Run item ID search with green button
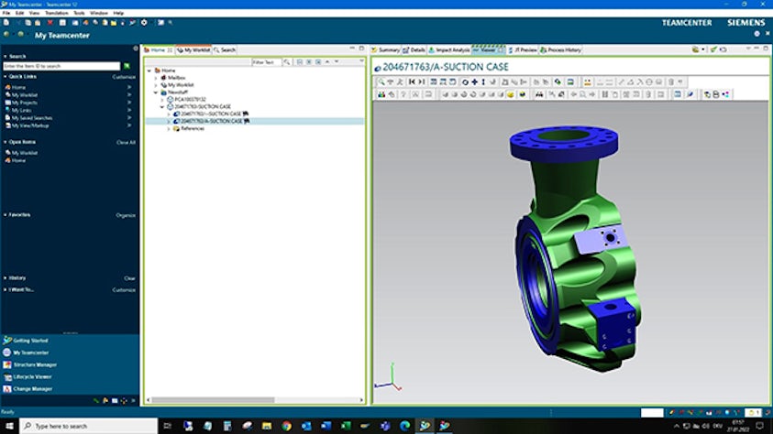Screen dimensions: 773x434 [x=127, y=65]
